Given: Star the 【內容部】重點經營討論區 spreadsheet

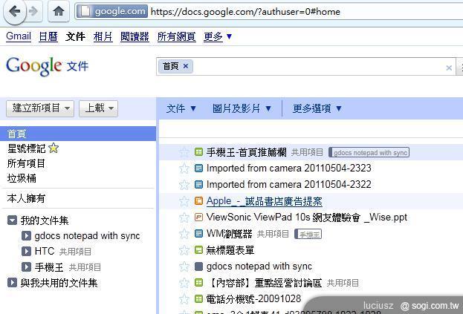Looking at the screenshot, I should [x=184, y=283].
